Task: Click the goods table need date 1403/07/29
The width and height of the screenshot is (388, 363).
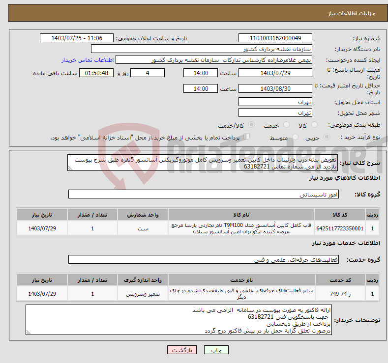Action: click(42, 228)
